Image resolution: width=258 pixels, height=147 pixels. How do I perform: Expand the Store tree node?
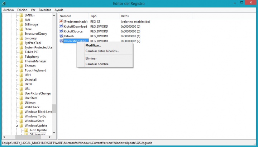point(17,29)
